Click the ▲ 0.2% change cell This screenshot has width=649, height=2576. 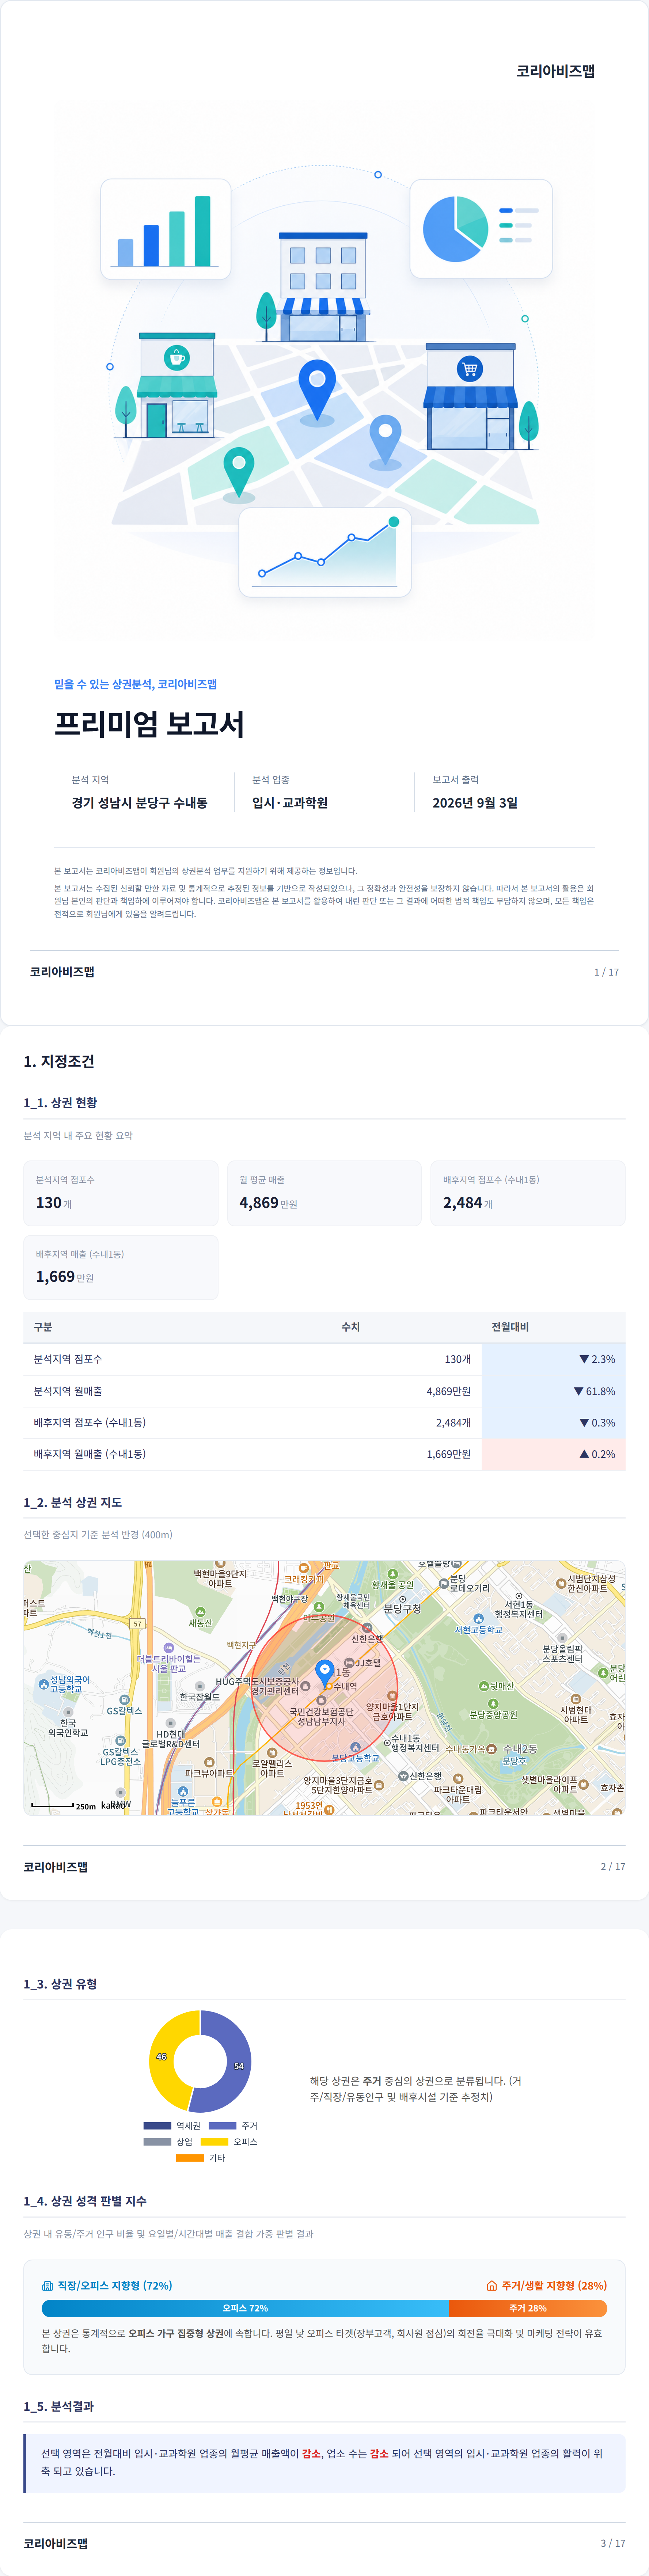[553, 1454]
